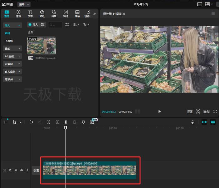Click the 封面 cover button on the track
Image resolution: width=219 pixels, height=188 pixels.
pos(36,170)
